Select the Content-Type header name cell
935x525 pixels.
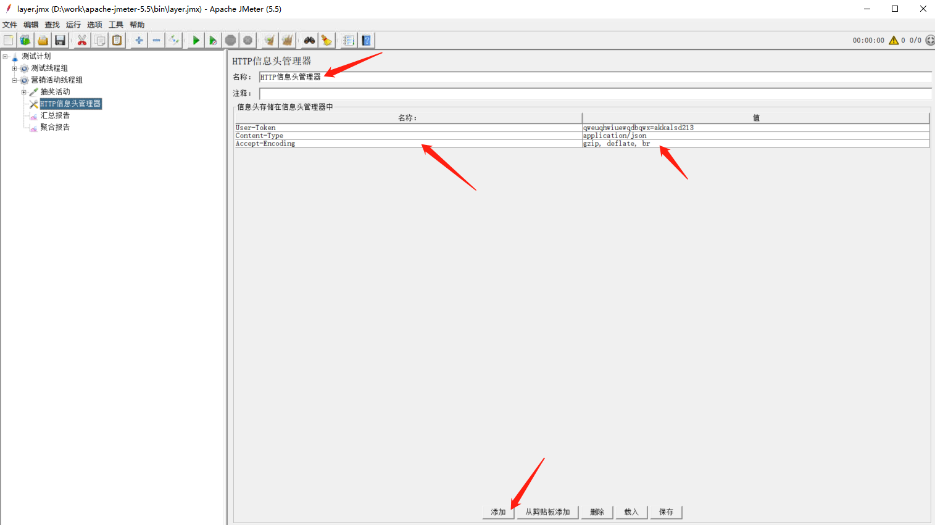pos(408,136)
